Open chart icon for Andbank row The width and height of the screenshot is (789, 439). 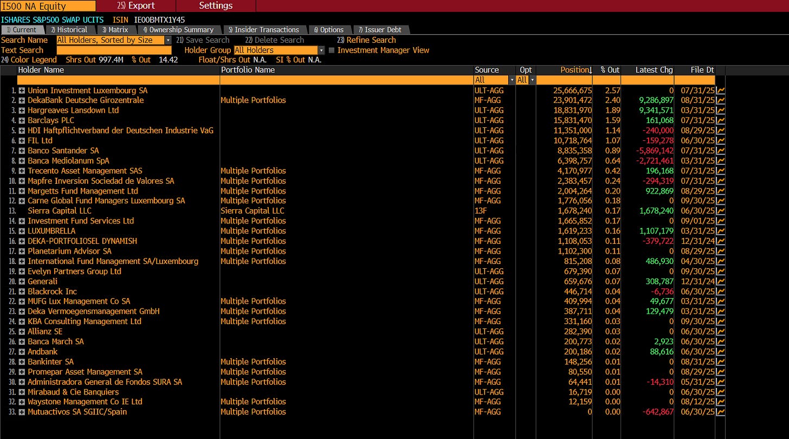(721, 351)
